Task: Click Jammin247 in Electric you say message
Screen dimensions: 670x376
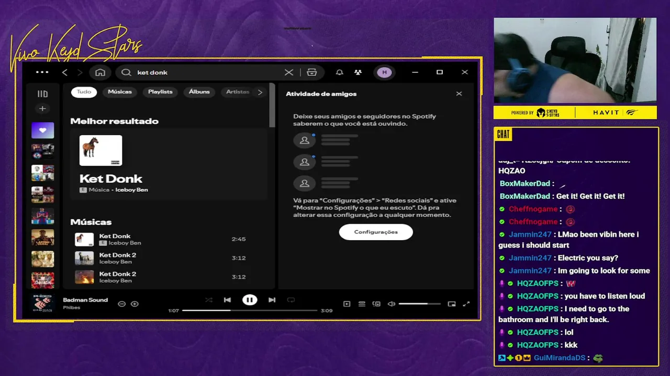Action: tap(530, 258)
